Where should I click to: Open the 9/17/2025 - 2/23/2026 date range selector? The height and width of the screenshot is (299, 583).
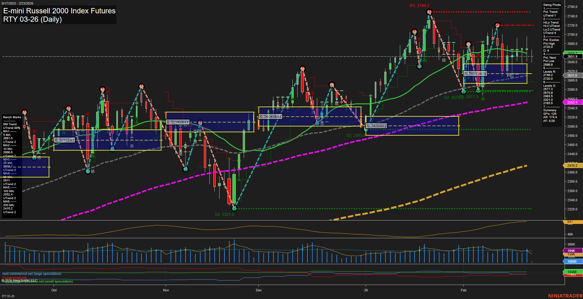click(x=18, y=3)
